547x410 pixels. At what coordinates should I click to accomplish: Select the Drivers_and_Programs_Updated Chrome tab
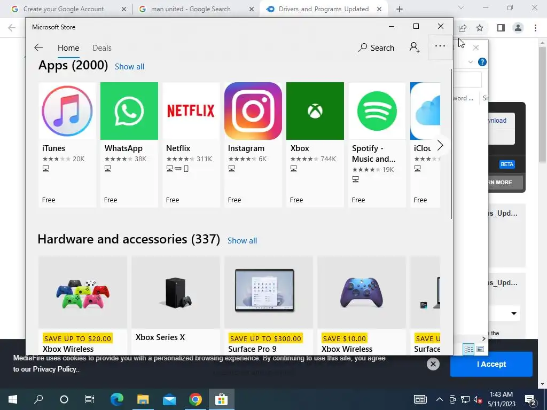[x=323, y=9]
